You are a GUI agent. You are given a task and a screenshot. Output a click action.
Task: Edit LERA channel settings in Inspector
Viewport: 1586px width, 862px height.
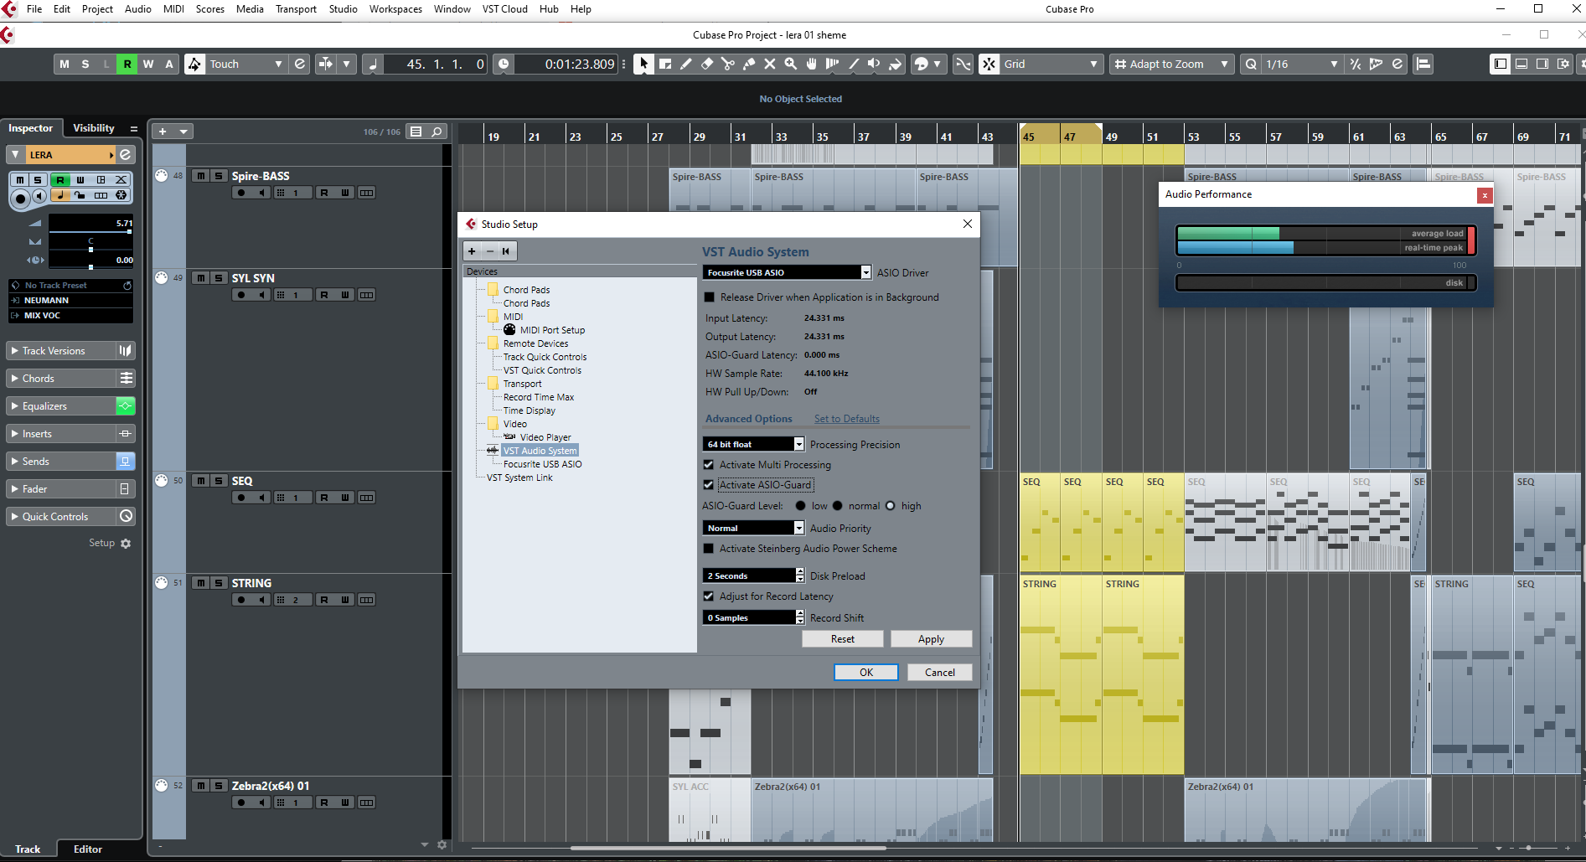tap(126, 155)
